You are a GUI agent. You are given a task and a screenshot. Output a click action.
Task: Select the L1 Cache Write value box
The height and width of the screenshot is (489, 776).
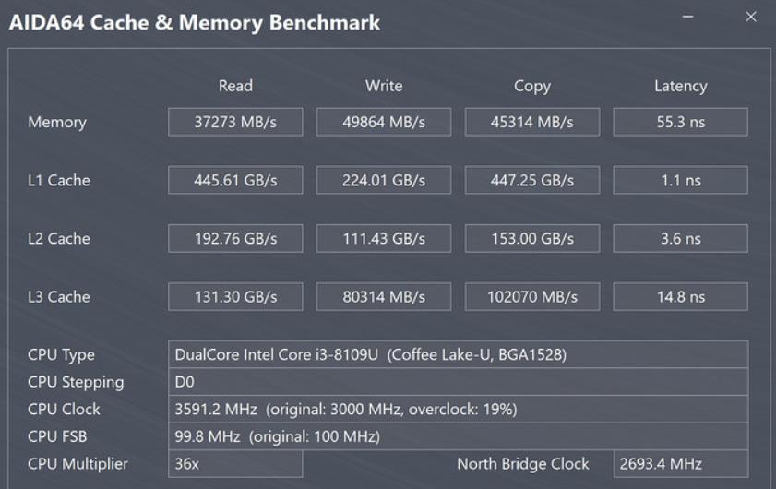click(384, 180)
